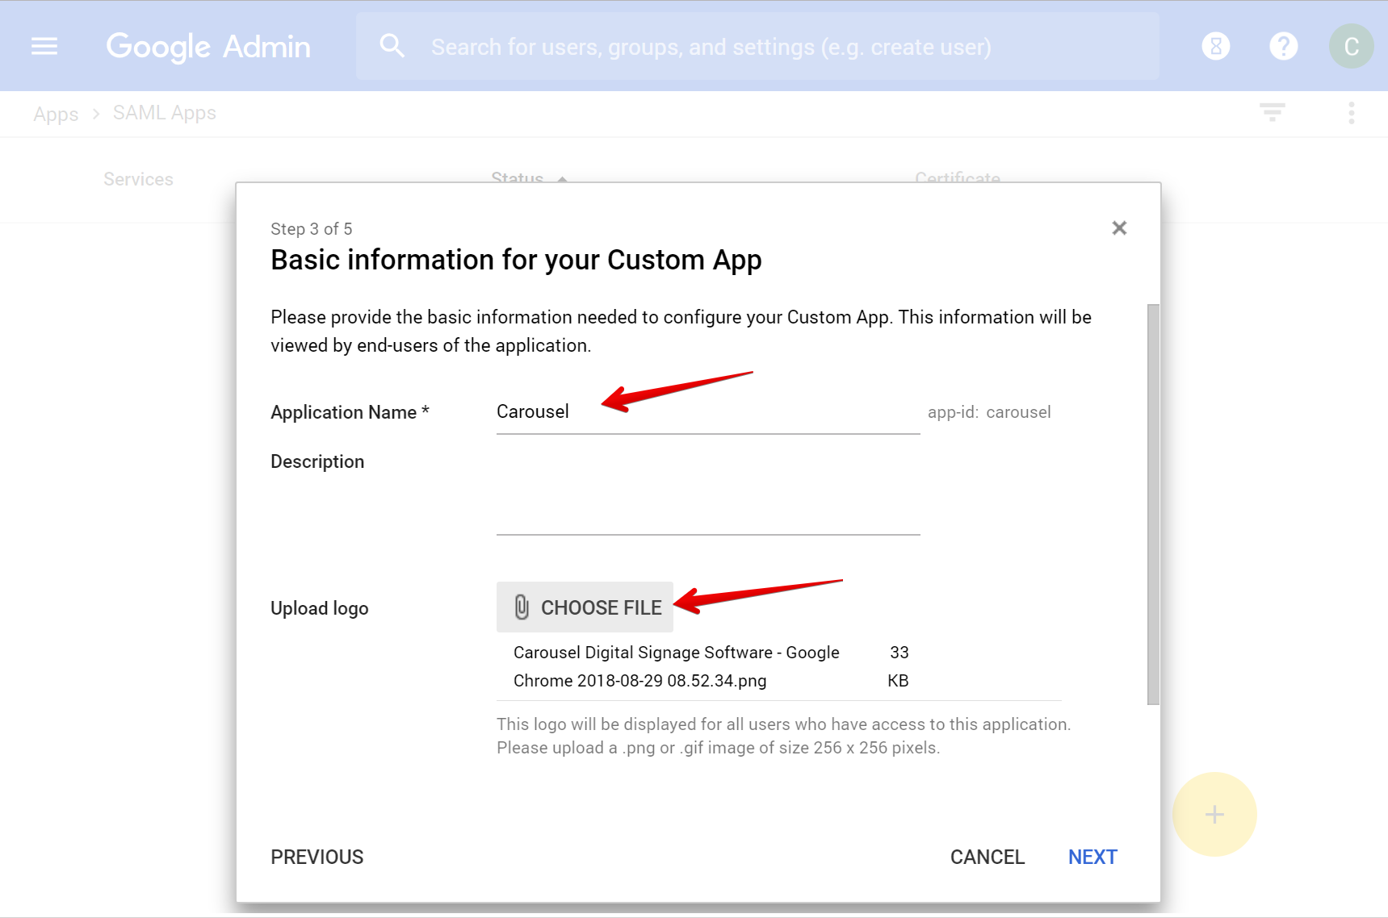1388x918 pixels.
Task: Select the uploaded logo file name text
Action: [677, 666]
